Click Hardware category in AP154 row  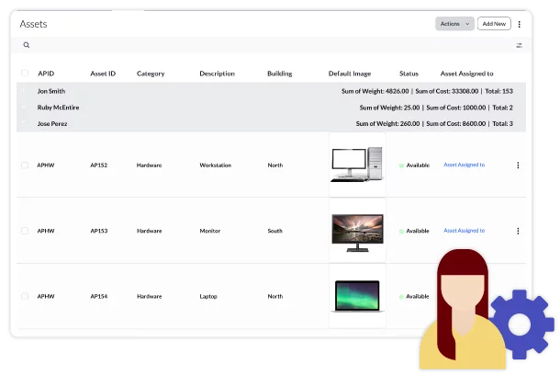click(150, 297)
